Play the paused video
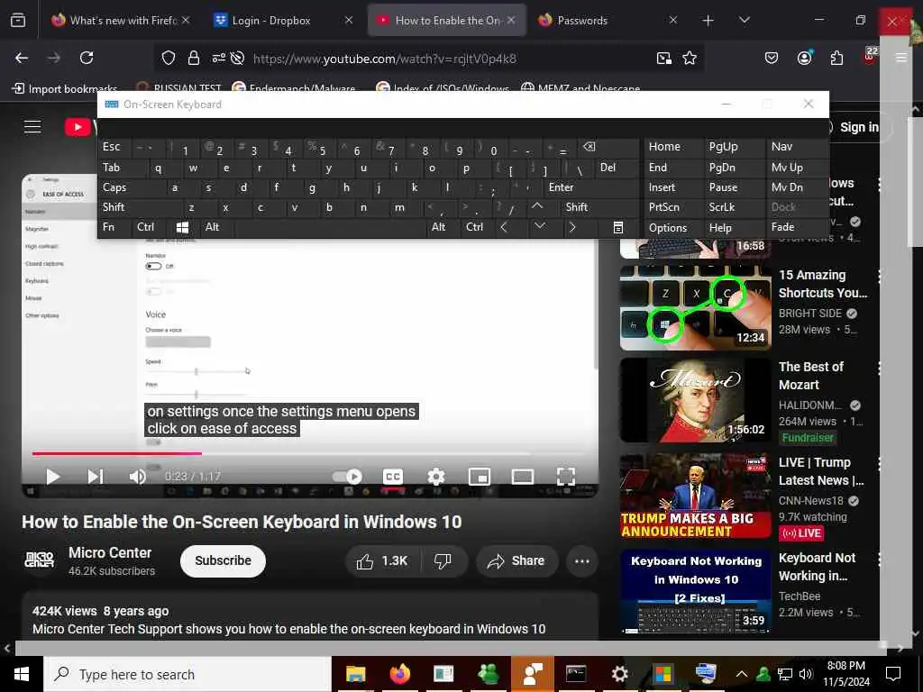The image size is (923, 692). [53, 476]
